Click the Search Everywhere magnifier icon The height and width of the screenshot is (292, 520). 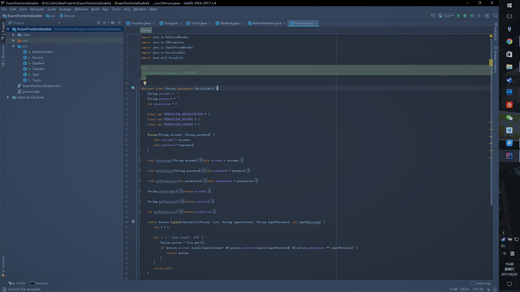click(x=495, y=16)
